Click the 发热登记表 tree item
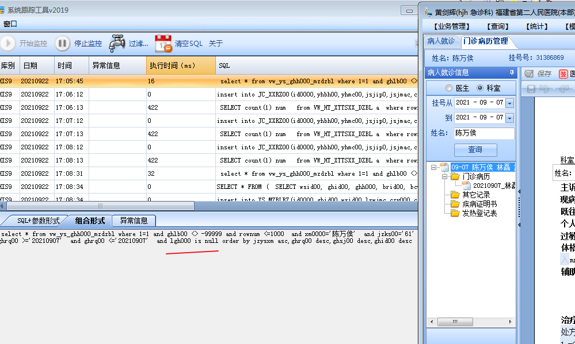 tap(479, 213)
